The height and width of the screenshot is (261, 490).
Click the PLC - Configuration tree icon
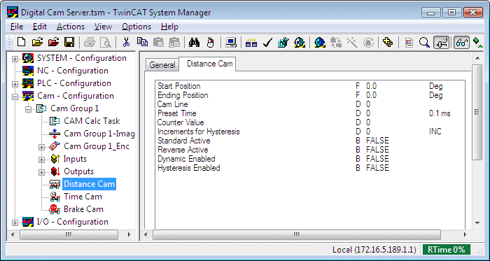(28, 83)
